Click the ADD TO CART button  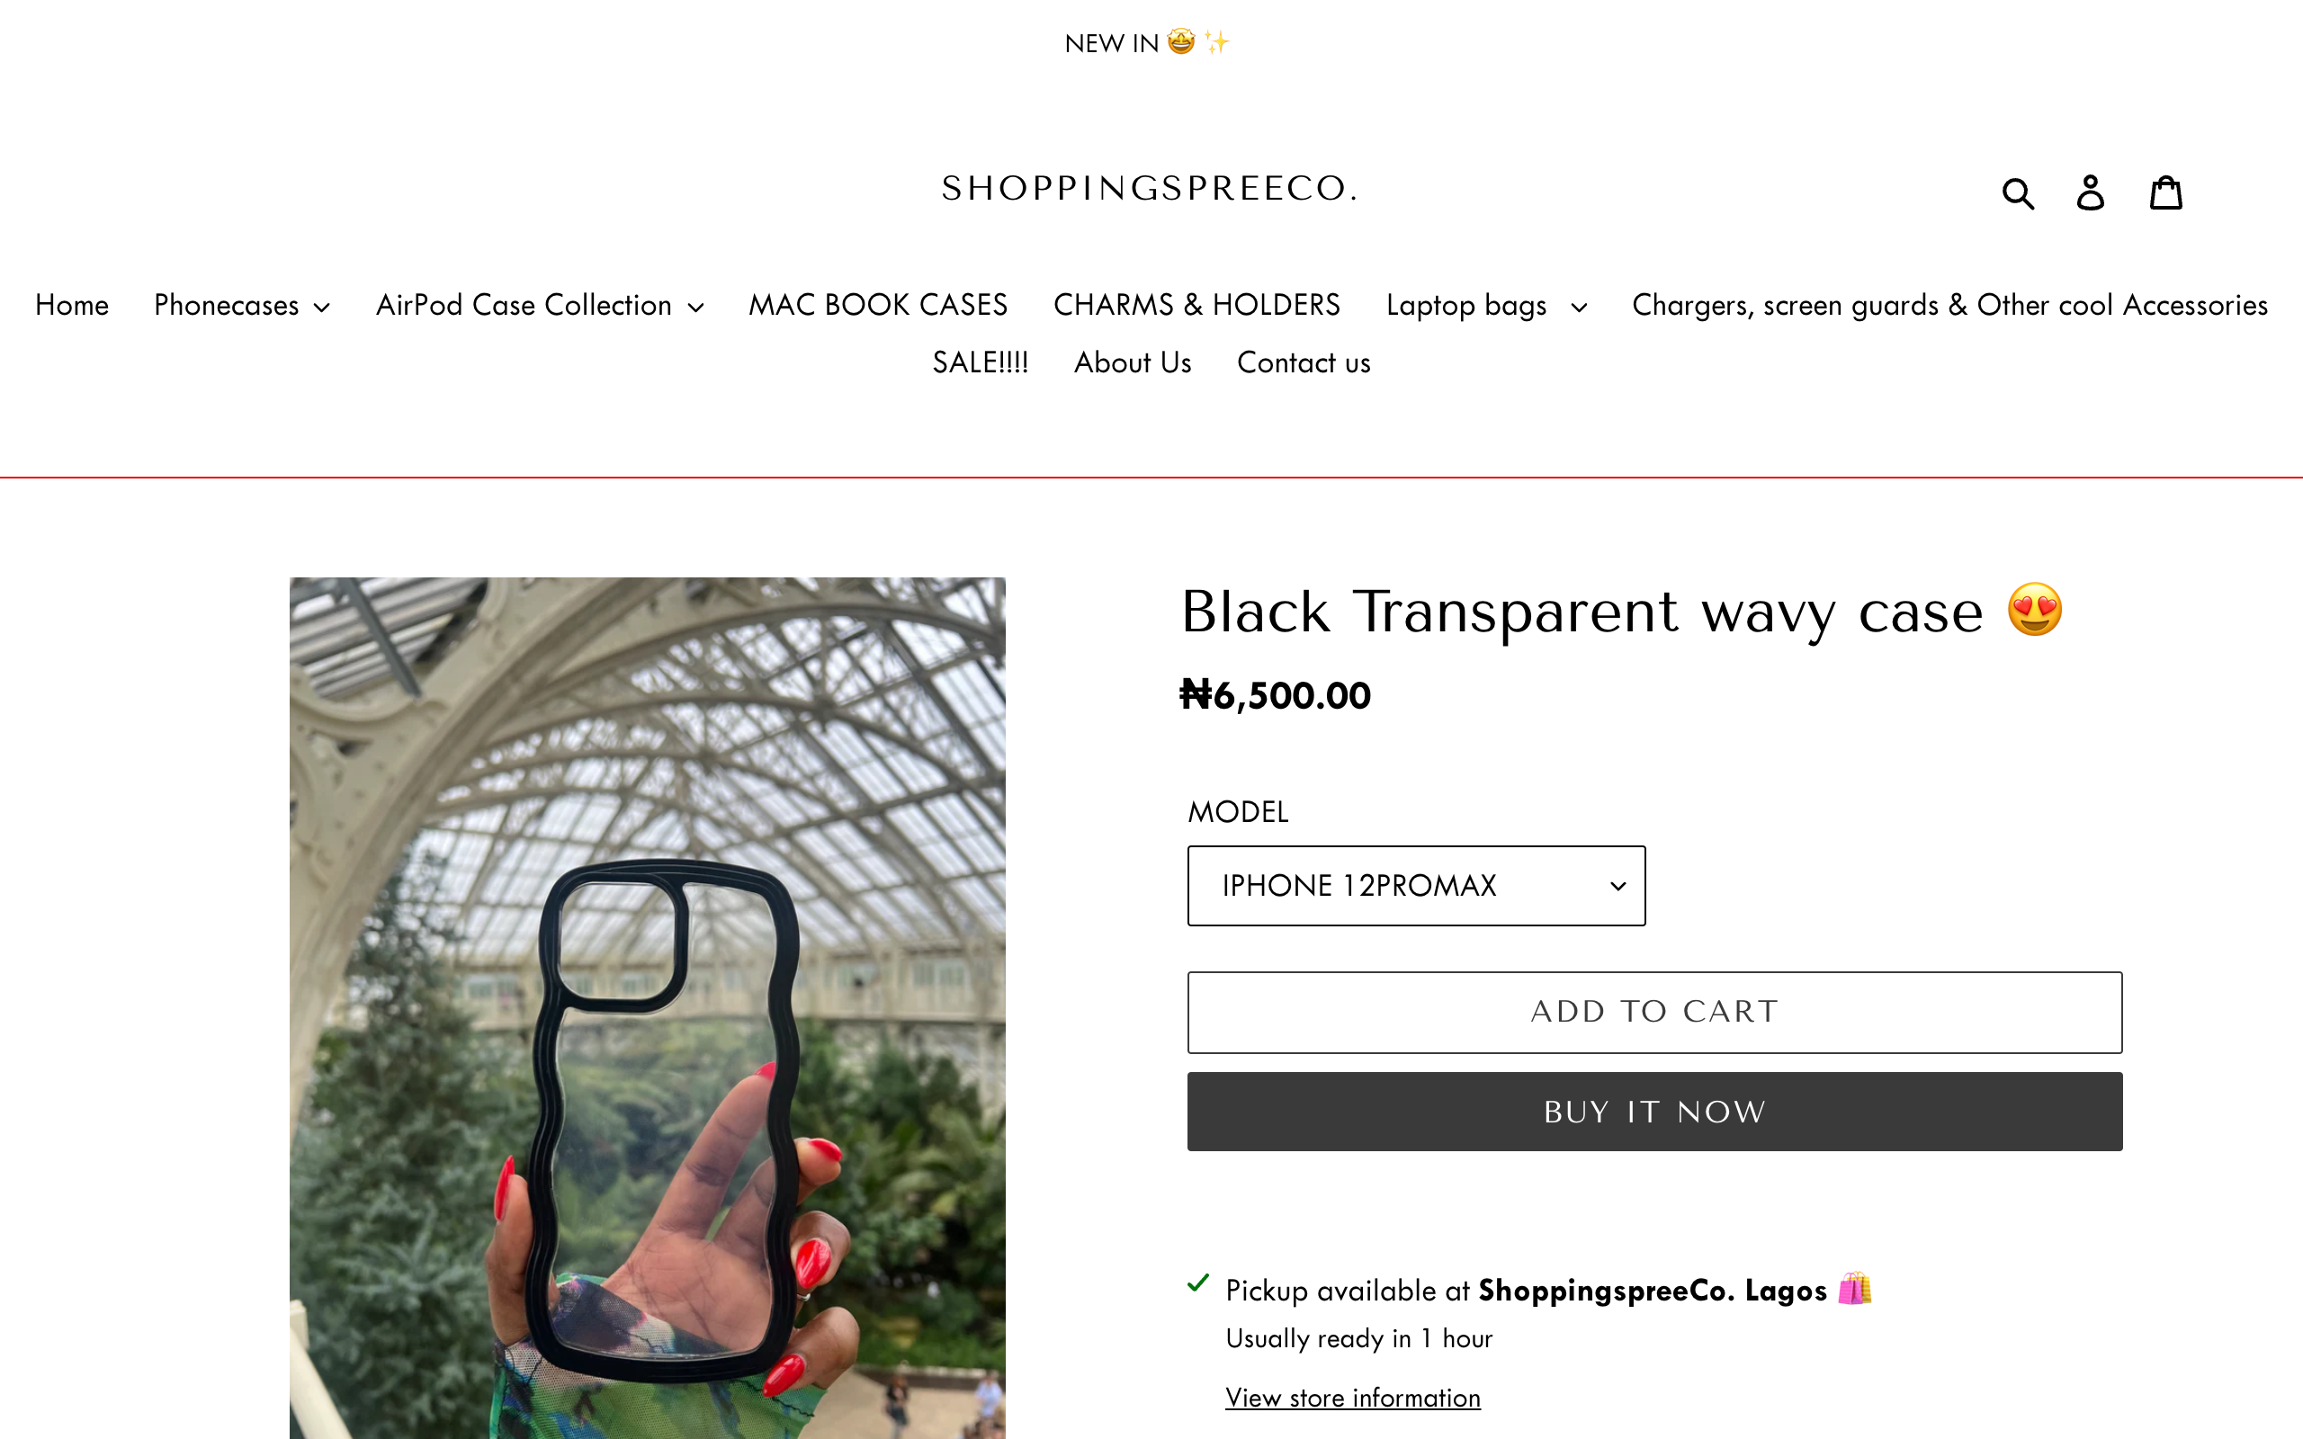(x=1654, y=1012)
